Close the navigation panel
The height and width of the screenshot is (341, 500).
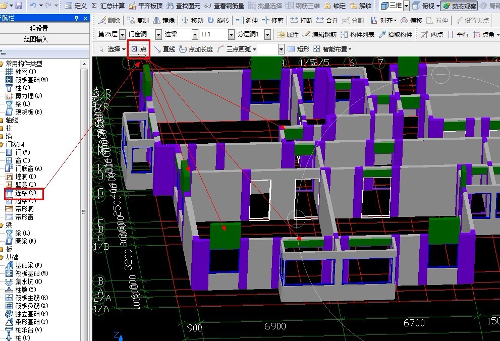point(85,18)
